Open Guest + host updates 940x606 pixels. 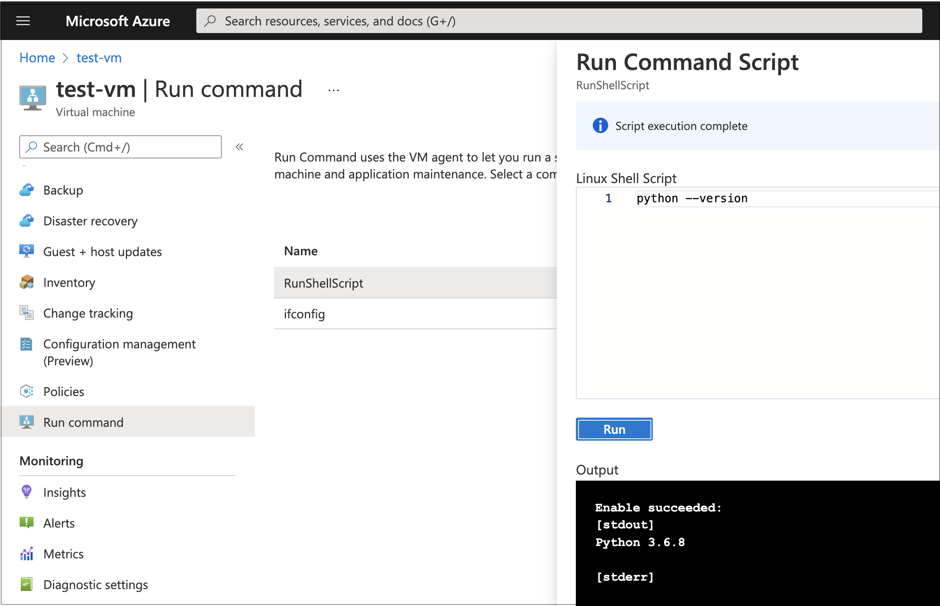(x=102, y=251)
